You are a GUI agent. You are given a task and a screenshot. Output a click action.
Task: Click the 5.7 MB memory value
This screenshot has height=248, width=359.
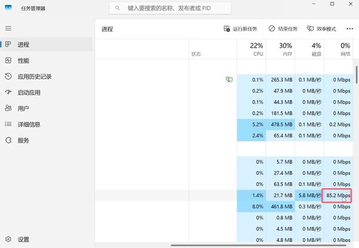284,162
